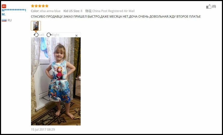Click the Russian flag icon
The height and width of the screenshot is (135, 223).
[4, 20]
